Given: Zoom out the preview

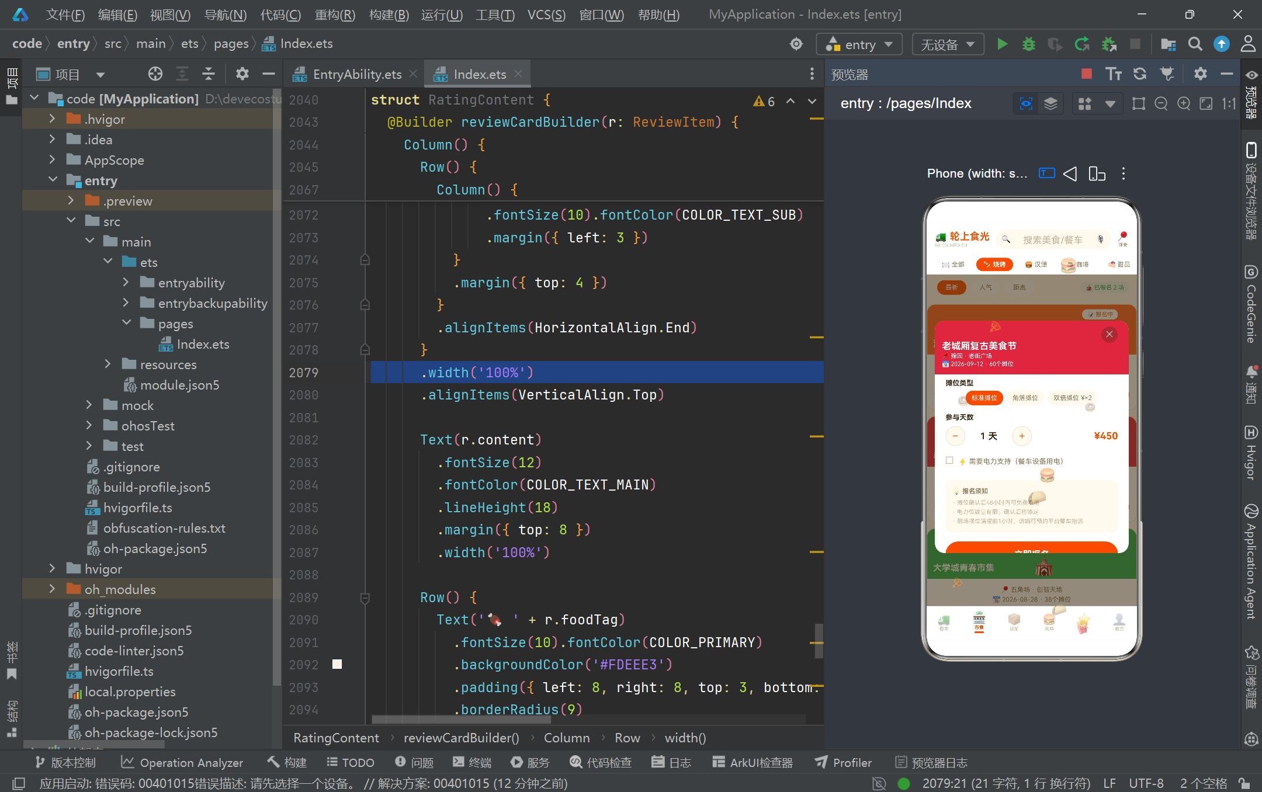Looking at the screenshot, I should [x=1161, y=103].
